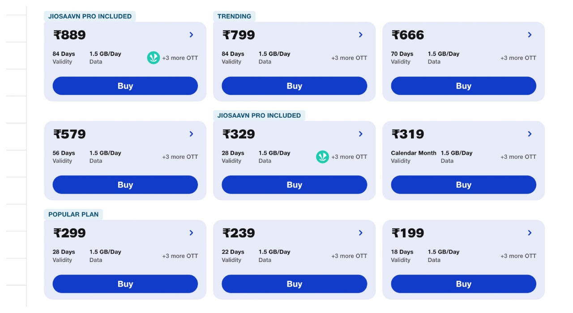The image size is (573, 313).
Task: Open ₹299 popular plan chevron
Action: pyautogui.click(x=191, y=233)
